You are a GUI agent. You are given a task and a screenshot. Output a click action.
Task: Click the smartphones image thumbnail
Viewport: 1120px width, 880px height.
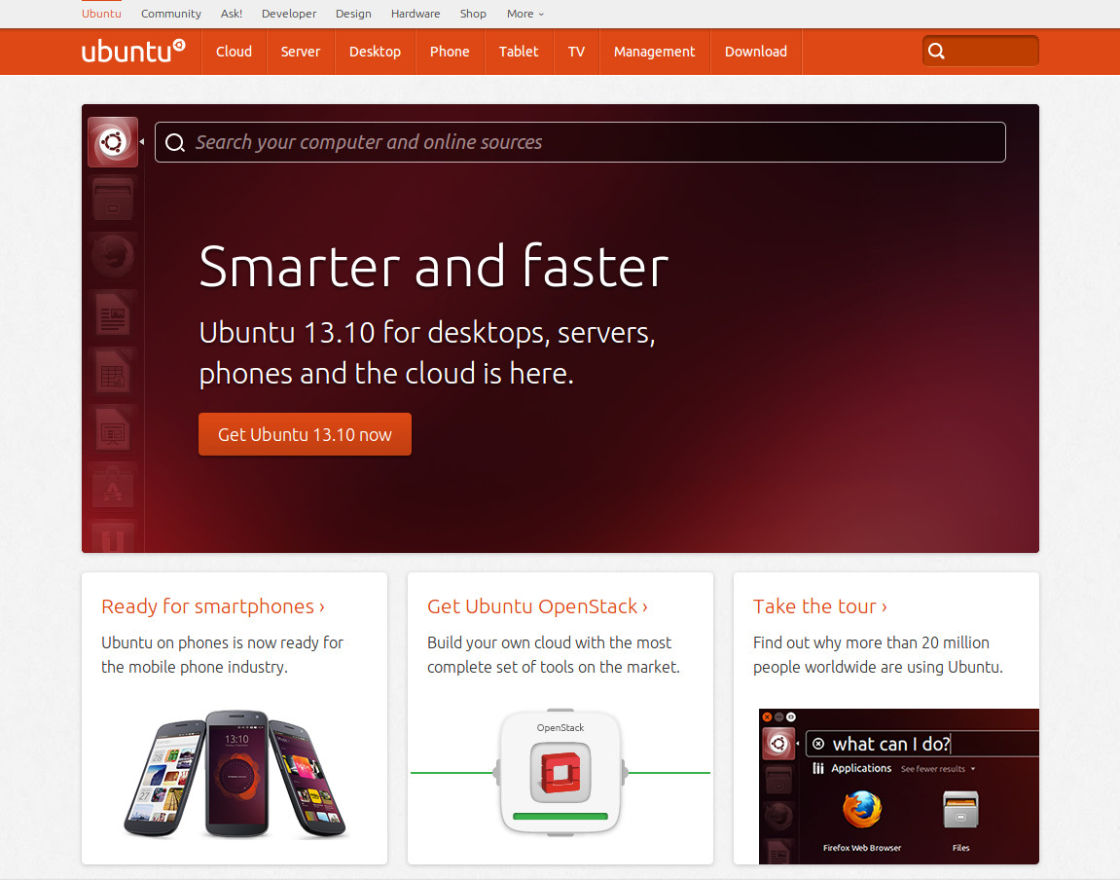pyautogui.click(x=235, y=774)
